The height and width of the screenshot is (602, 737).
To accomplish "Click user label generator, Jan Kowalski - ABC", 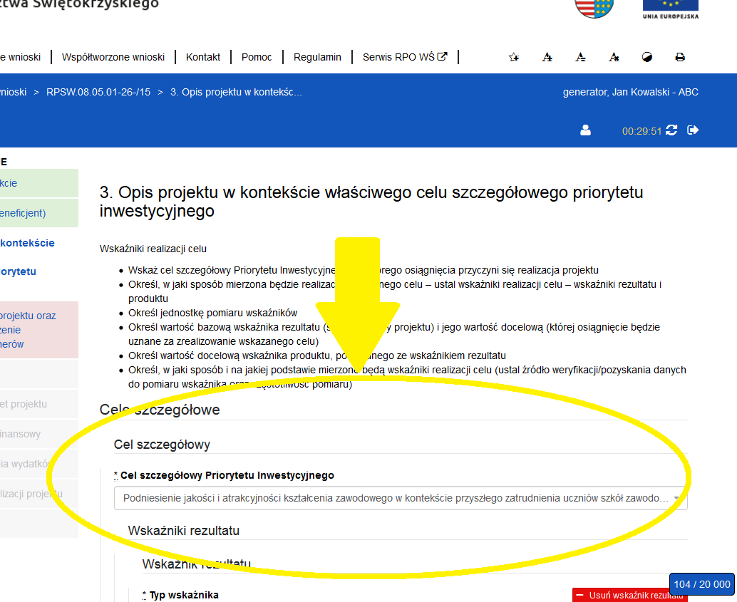I will [x=630, y=92].
